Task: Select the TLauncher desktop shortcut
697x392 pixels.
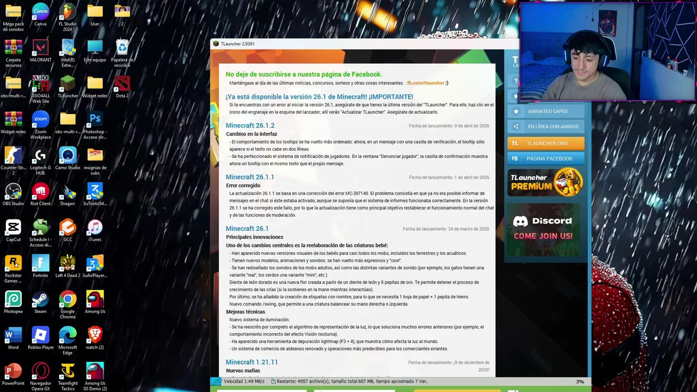Action: tap(68, 87)
